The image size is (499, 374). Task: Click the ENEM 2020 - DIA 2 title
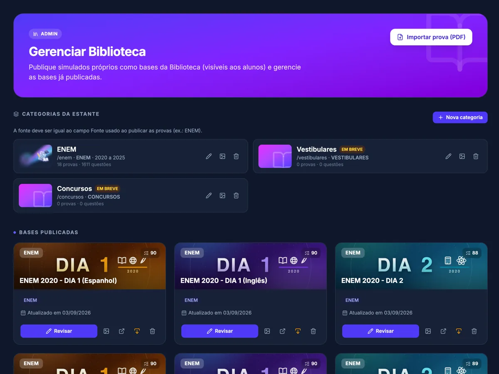372,280
